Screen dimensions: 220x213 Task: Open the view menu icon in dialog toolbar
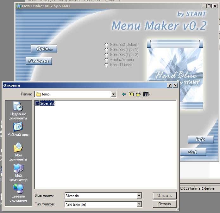[x=147, y=94]
